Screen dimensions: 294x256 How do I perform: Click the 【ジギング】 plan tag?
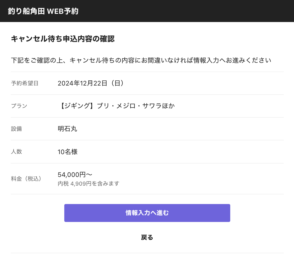click(x=77, y=106)
